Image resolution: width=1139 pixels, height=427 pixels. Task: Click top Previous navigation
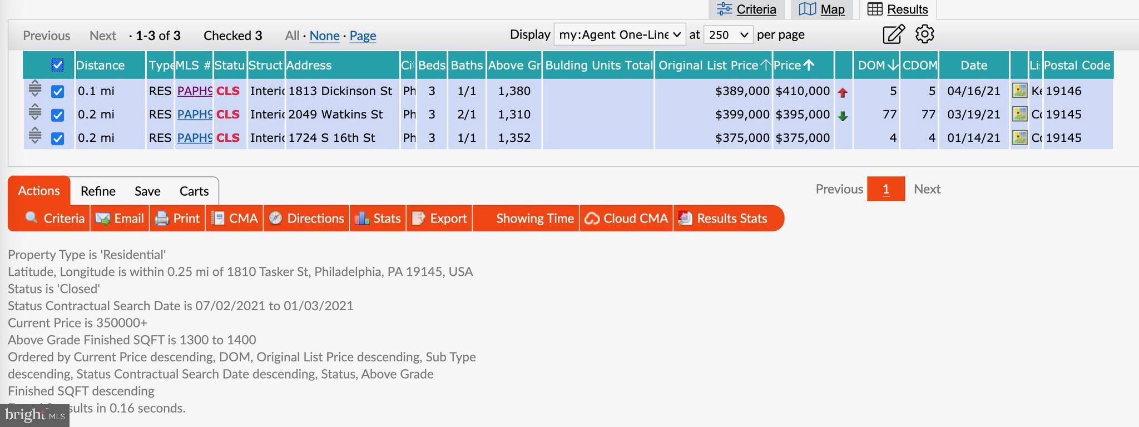coord(47,36)
